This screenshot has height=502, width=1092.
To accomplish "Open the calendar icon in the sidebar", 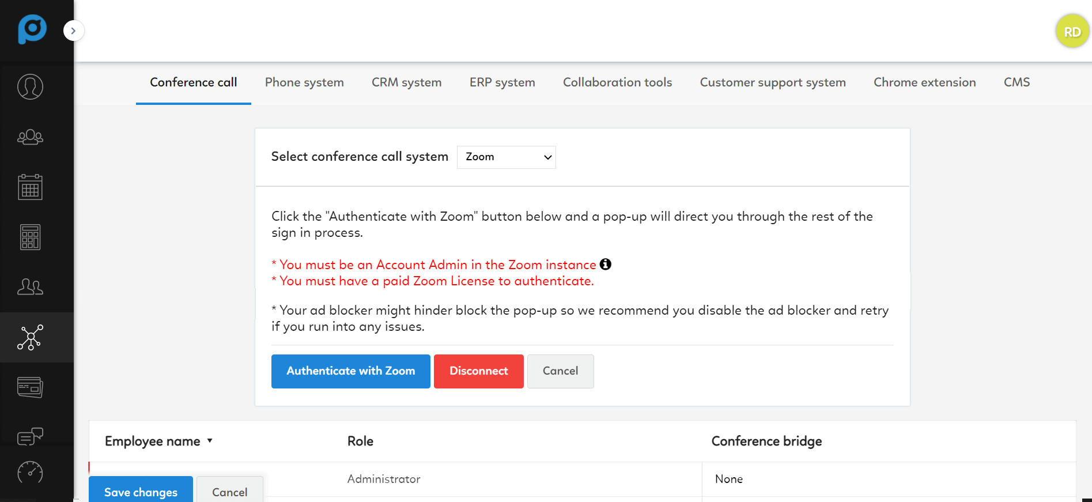I will click(x=30, y=187).
